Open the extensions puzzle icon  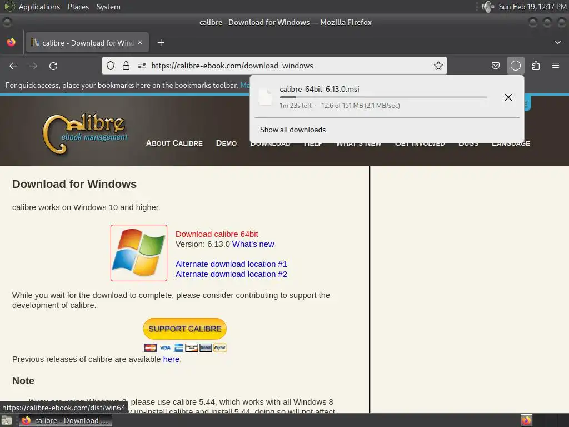[536, 66]
